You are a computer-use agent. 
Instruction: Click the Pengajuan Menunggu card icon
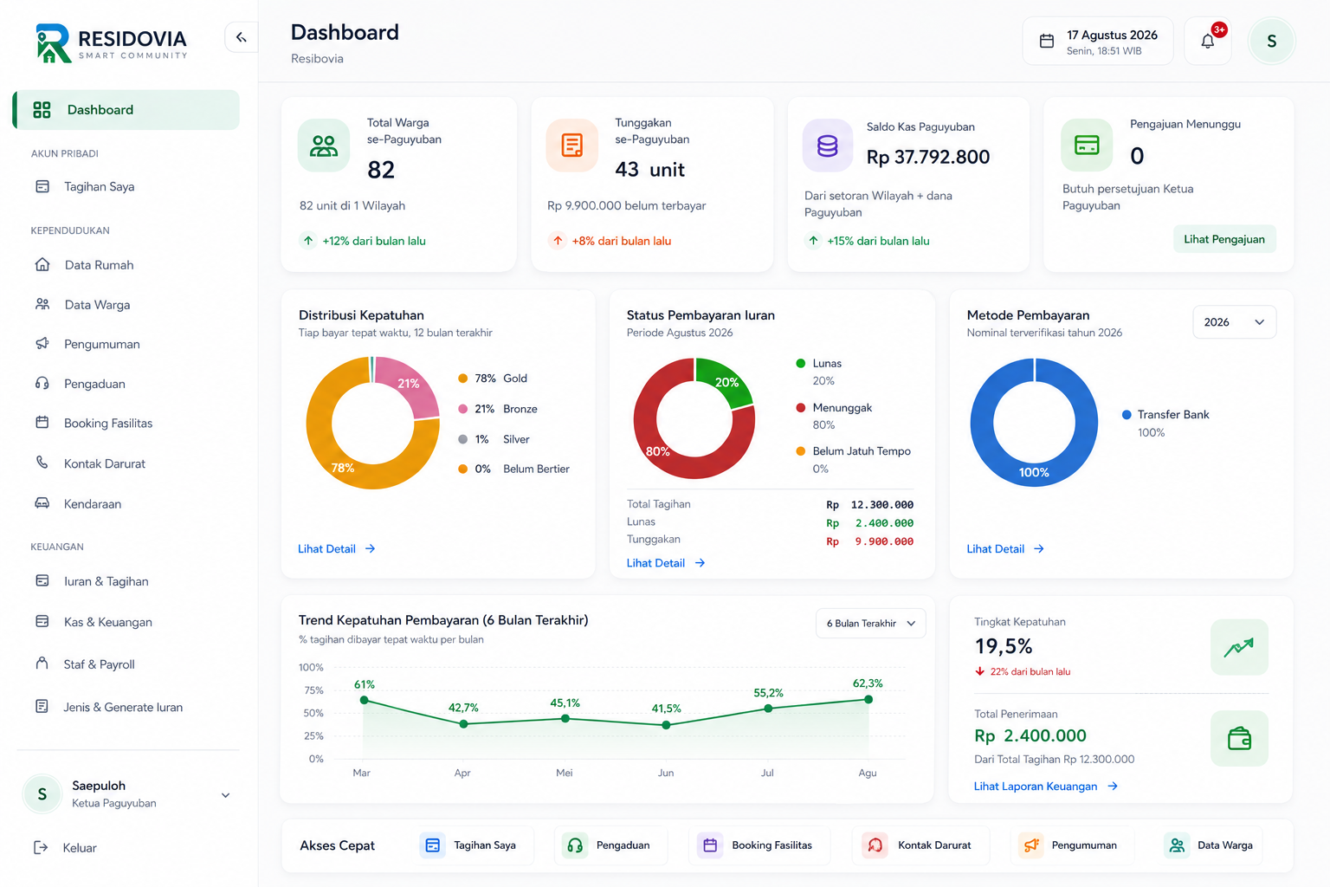tap(1087, 146)
